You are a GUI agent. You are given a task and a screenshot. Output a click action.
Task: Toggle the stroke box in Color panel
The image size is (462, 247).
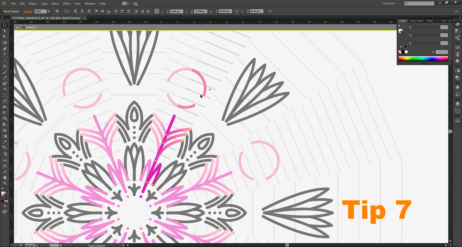(403, 33)
